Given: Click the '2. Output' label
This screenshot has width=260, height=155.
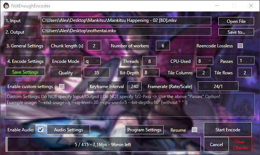Looking at the screenshot, I should point(15,32).
